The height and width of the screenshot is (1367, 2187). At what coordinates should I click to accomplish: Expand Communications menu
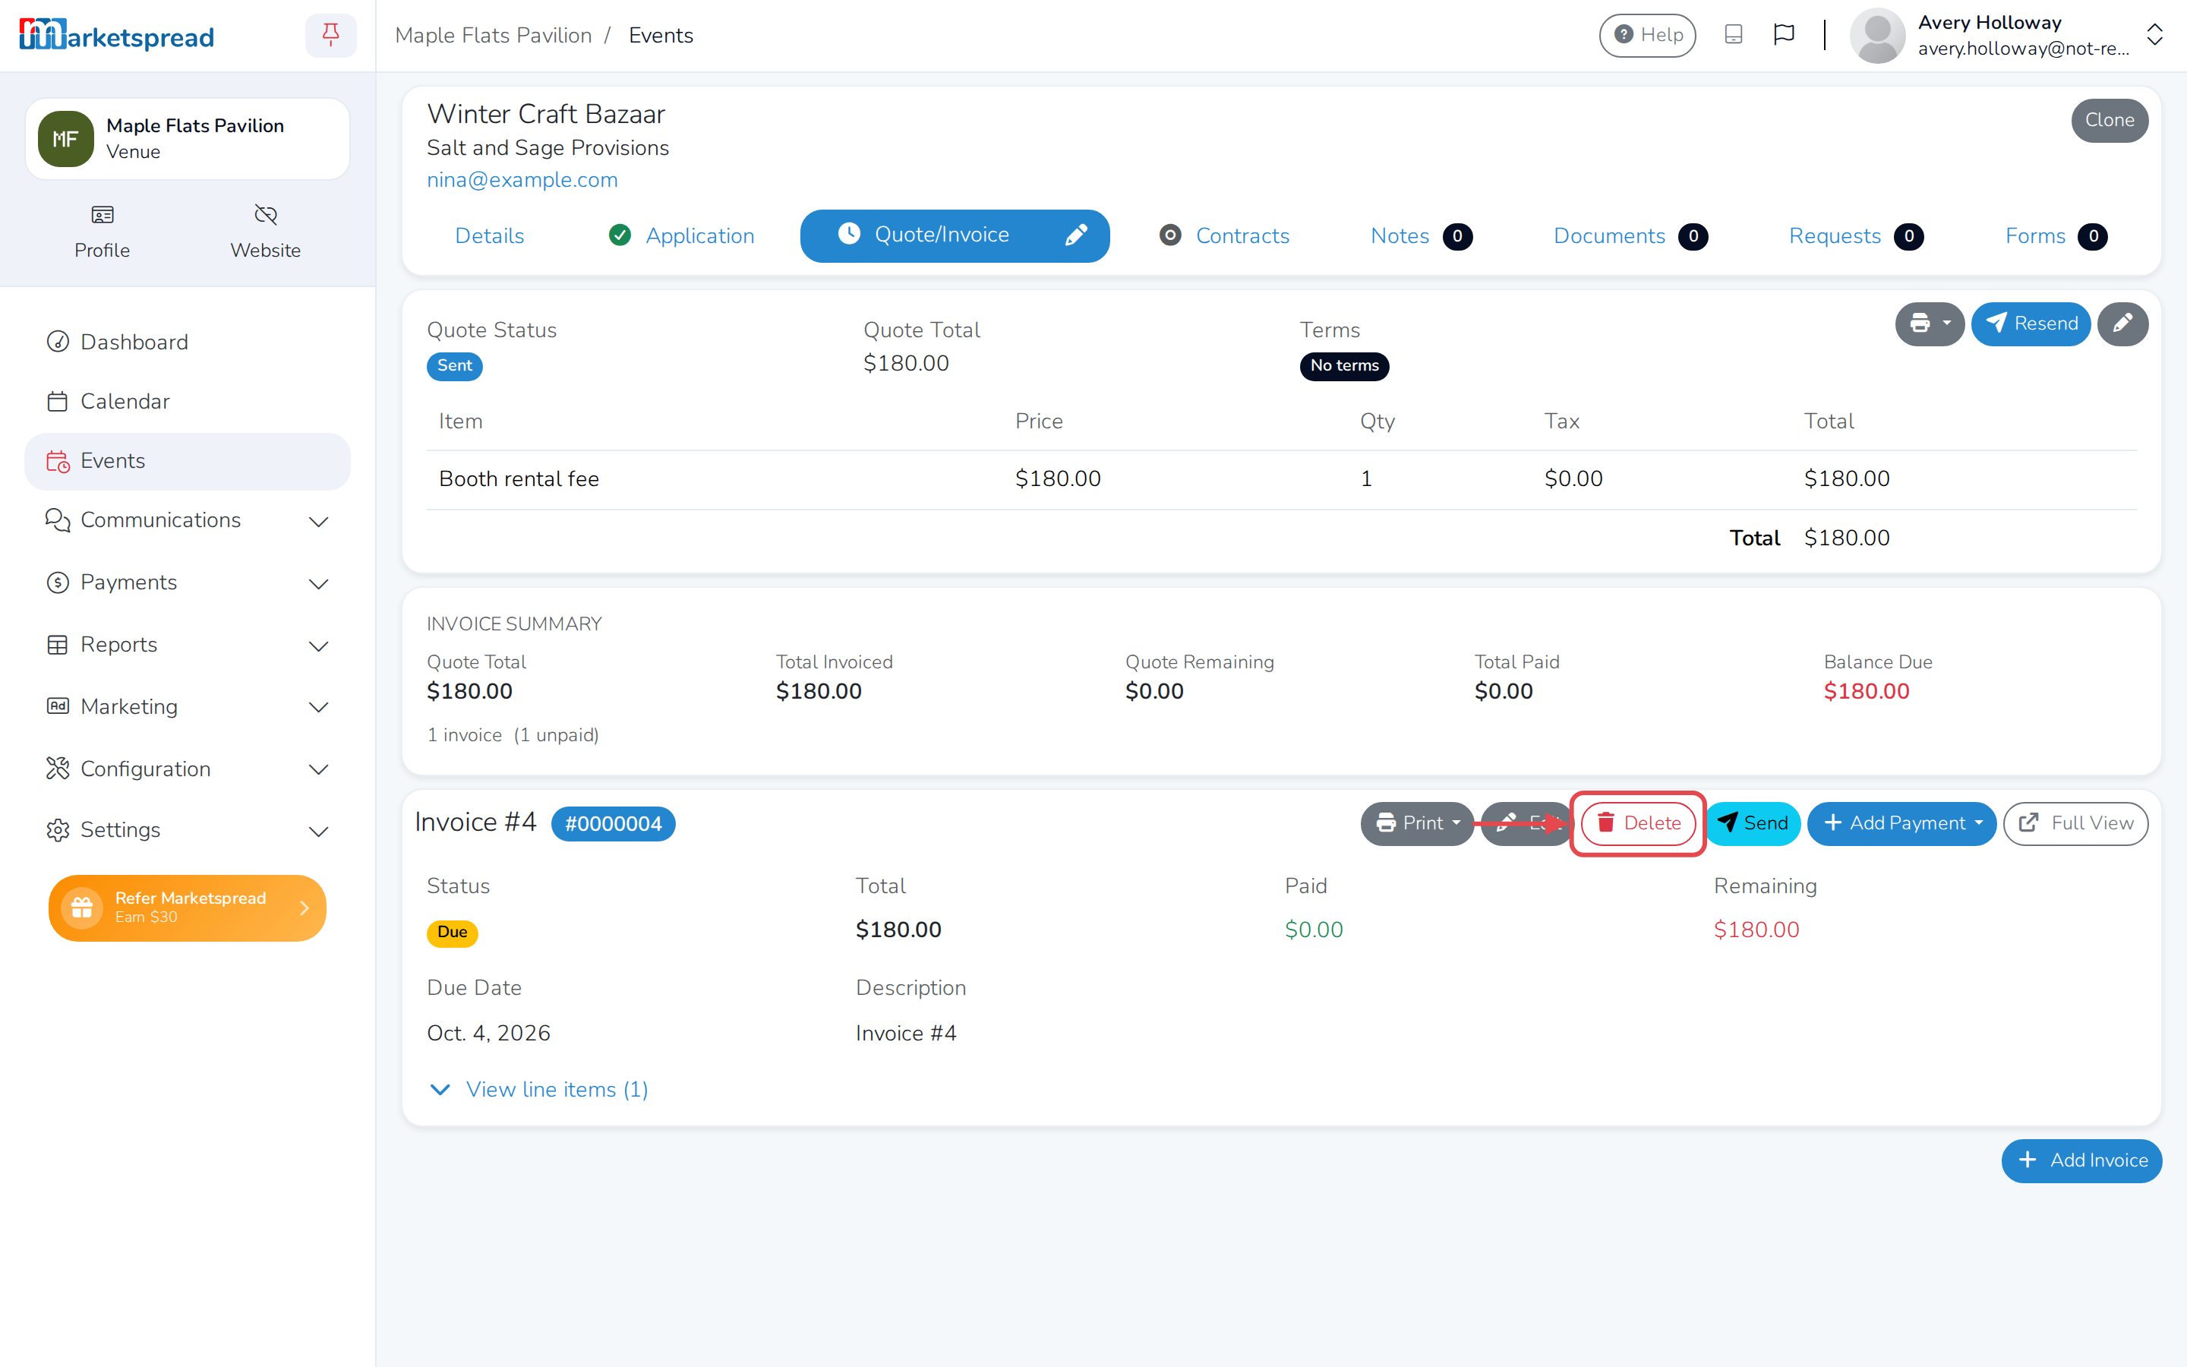(x=187, y=521)
